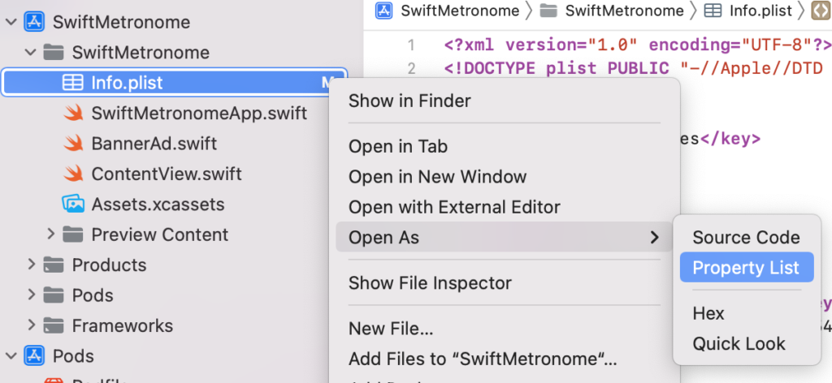Click the Frameworks folder icon
Viewport: 832px width, 383px height.
tap(53, 325)
